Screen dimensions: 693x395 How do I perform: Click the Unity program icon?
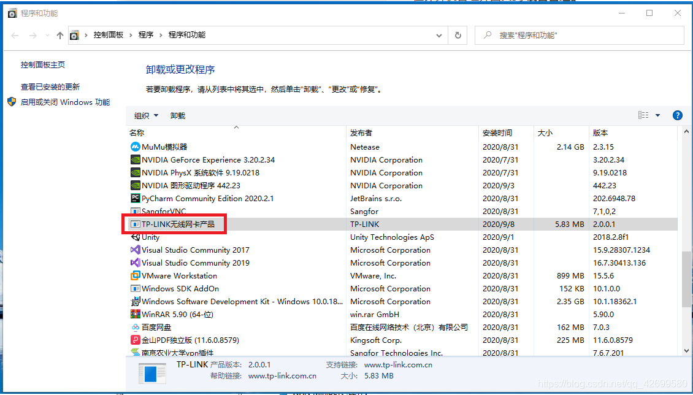point(136,237)
